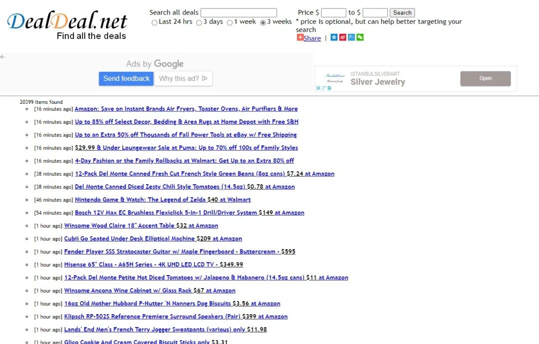Open Amazon Instant Brands Air Fryers deal

(x=186, y=109)
